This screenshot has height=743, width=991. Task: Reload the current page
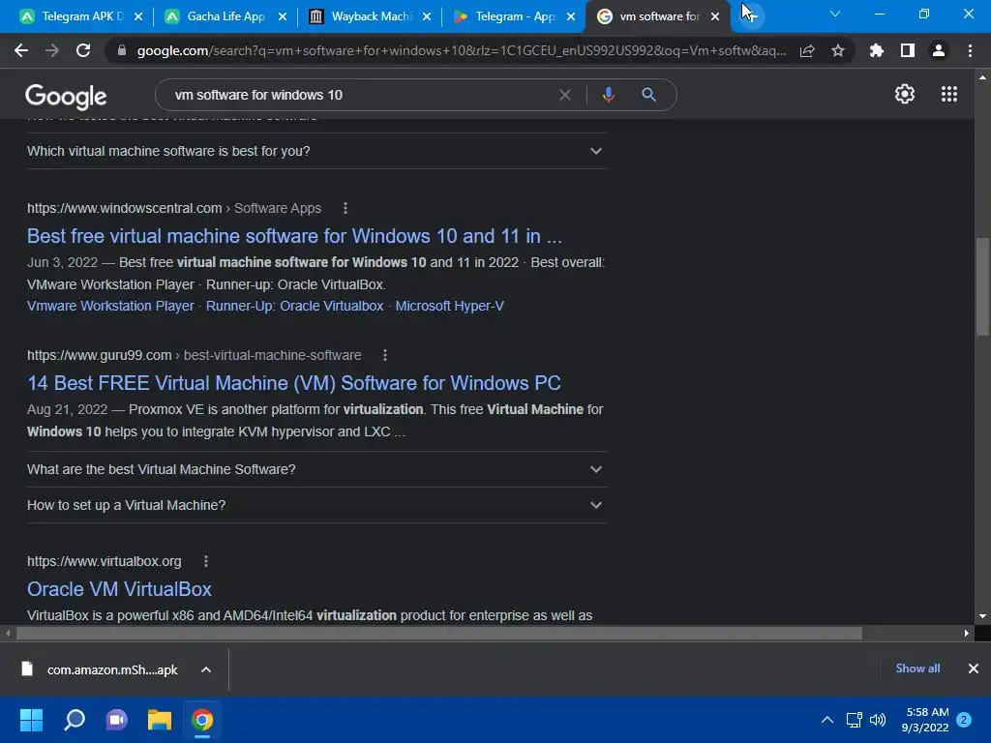pyautogui.click(x=83, y=50)
